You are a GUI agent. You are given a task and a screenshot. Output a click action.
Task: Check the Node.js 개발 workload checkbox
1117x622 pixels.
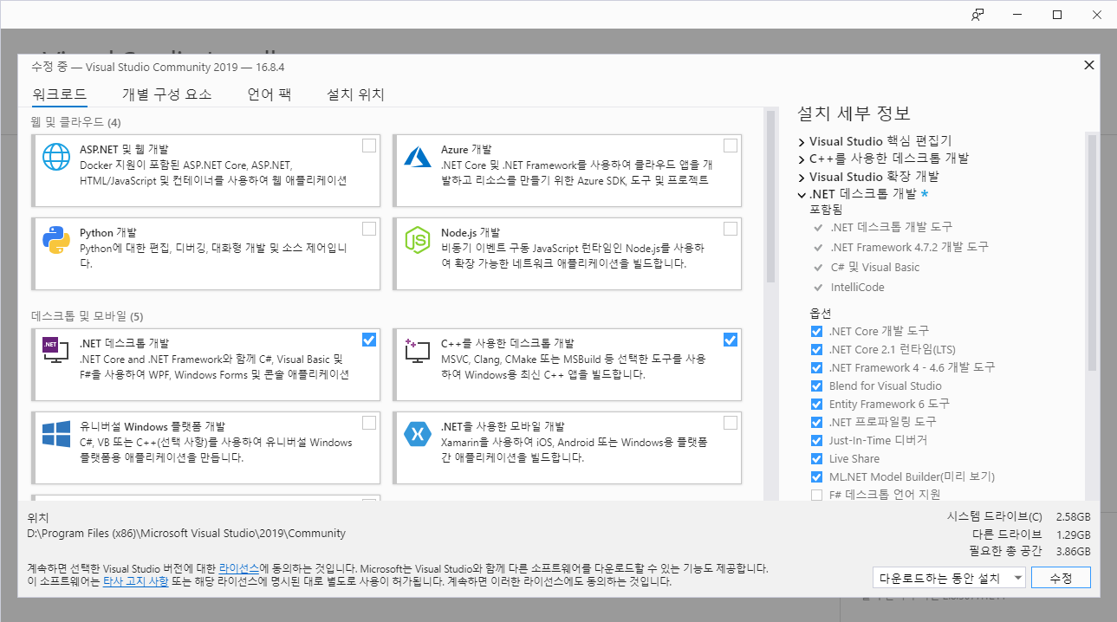pos(731,229)
